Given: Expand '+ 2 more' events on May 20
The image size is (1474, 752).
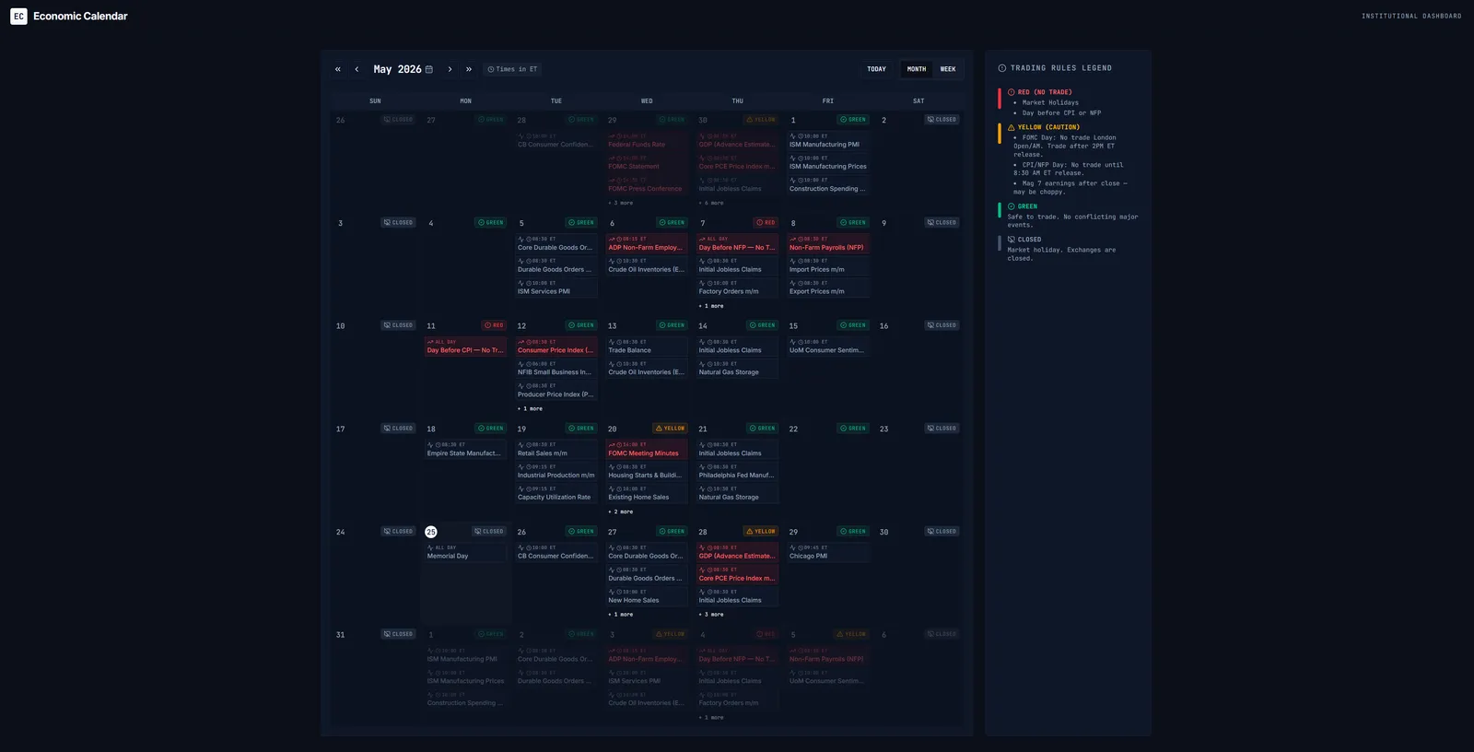Looking at the screenshot, I should point(621,511).
